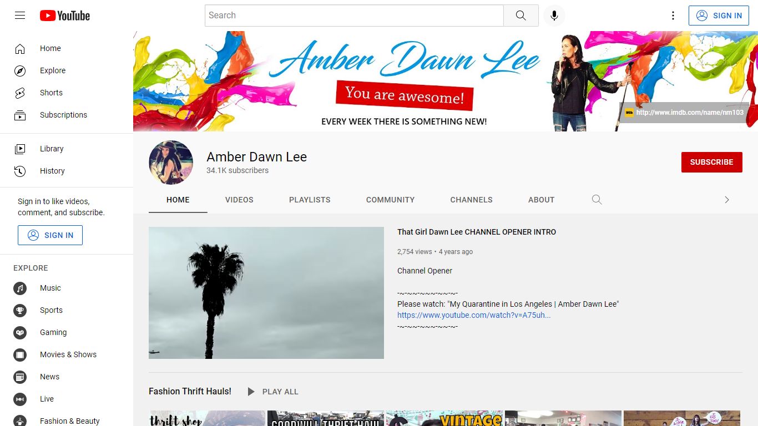
Task: Focus the Search input field
Action: (x=354, y=16)
